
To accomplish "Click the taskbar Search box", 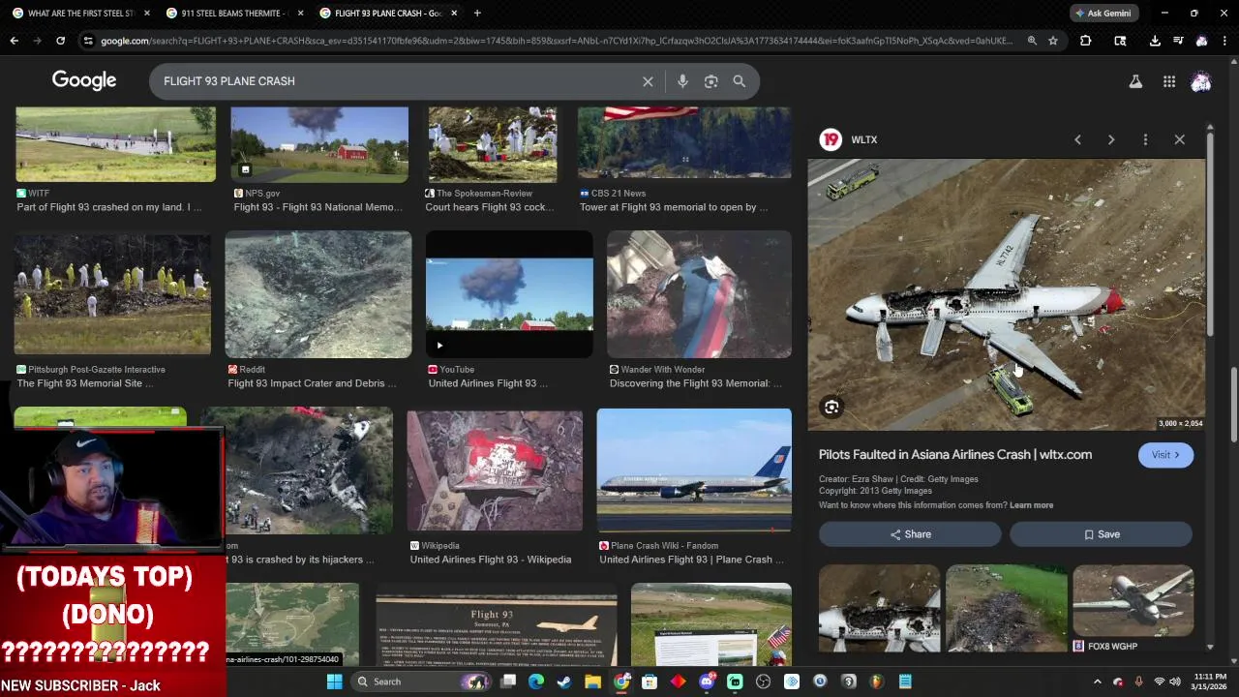I will pos(421,682).
